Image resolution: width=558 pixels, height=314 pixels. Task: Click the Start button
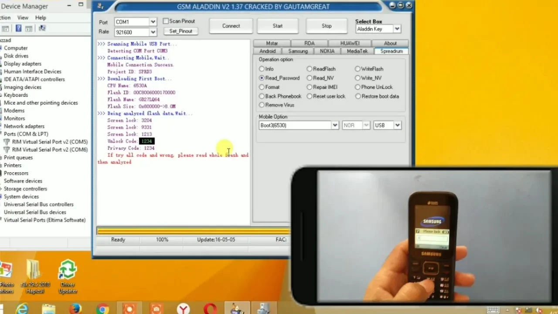coord(278,26)
